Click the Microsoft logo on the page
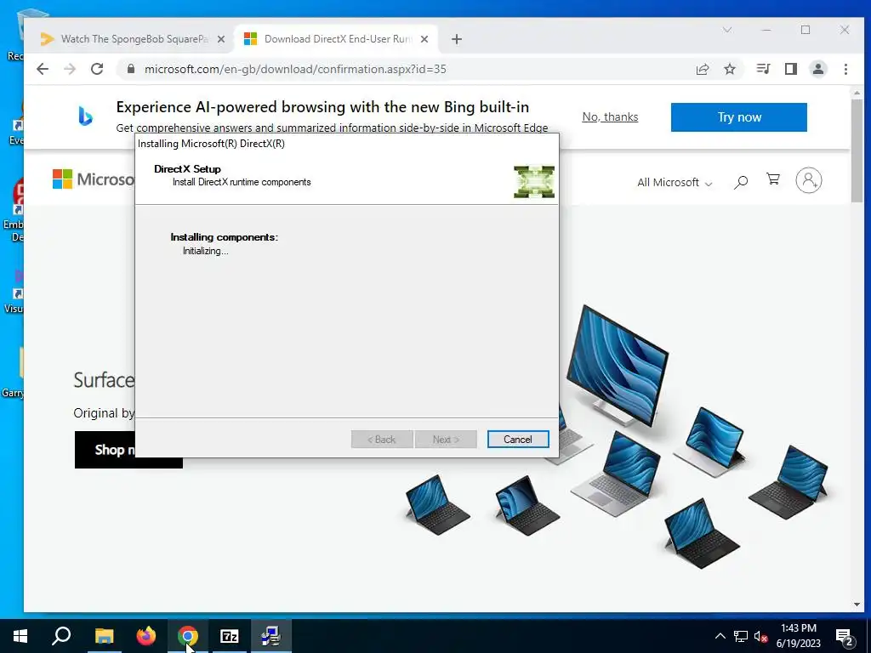 pos(93,179)
